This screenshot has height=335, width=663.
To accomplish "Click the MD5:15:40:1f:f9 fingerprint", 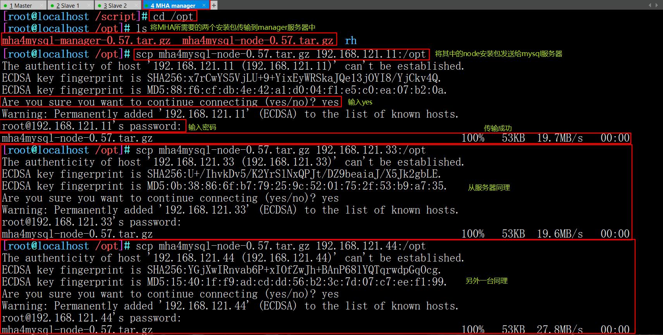I will tap(297, 282).
